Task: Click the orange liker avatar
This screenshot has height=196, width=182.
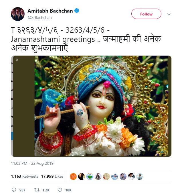Action: tap(73, 177)
